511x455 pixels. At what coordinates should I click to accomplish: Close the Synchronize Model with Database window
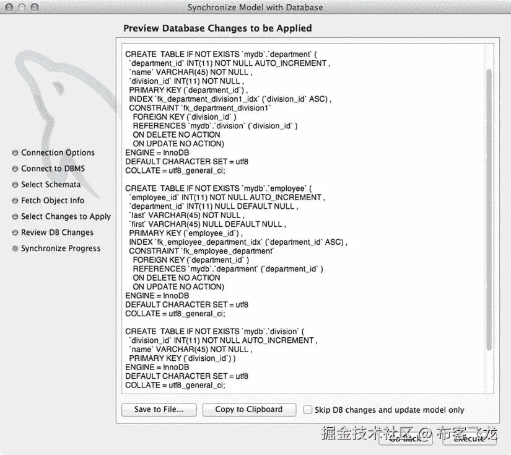pyautogui.click(x=9, y=7)
